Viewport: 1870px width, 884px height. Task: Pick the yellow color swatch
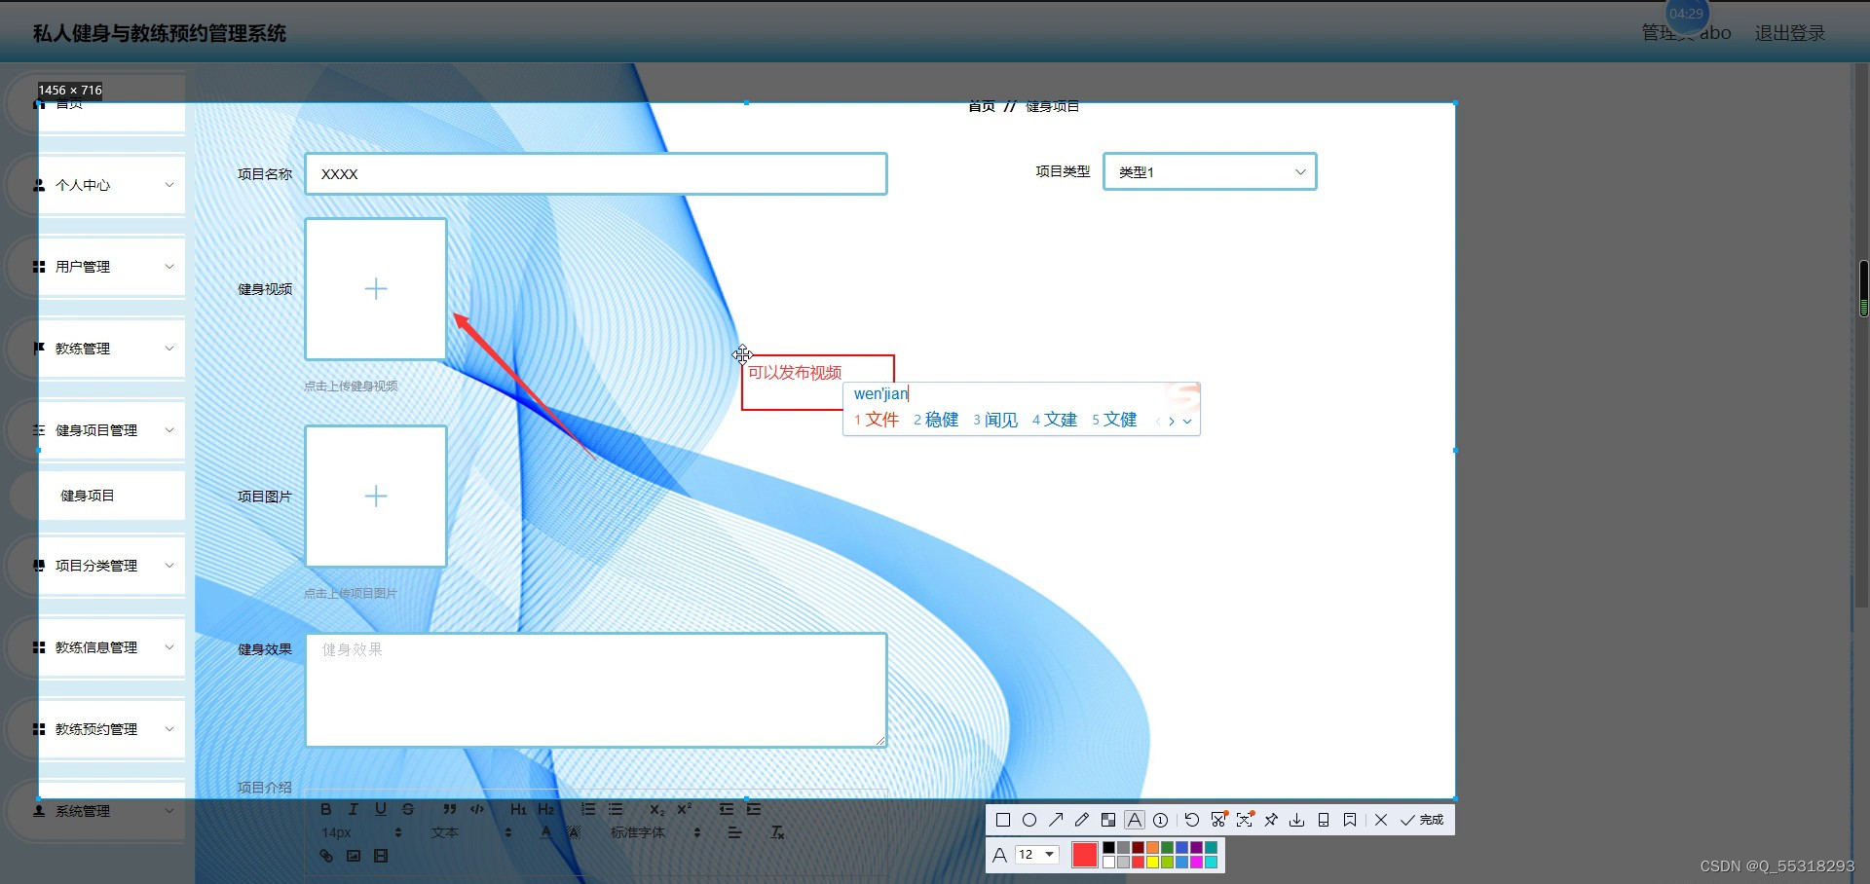[1152, 862]
